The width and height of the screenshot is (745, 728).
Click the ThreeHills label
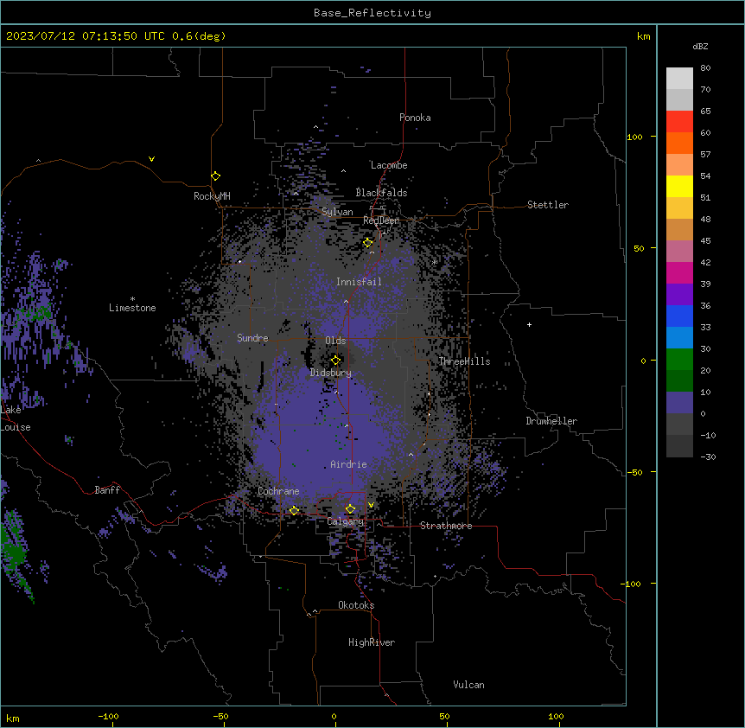pos(464,361)
